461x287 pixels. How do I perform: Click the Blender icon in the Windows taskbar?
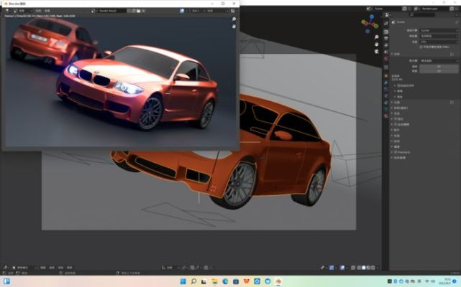coord(277,281)
